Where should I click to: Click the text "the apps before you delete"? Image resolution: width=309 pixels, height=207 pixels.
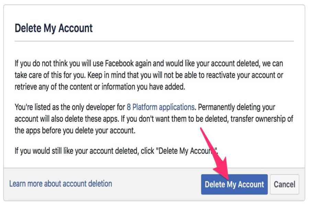point(56,130)
